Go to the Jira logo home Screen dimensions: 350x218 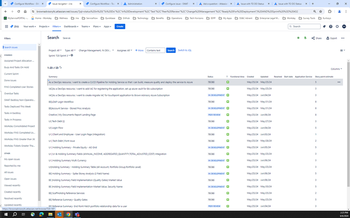point(14,26)
